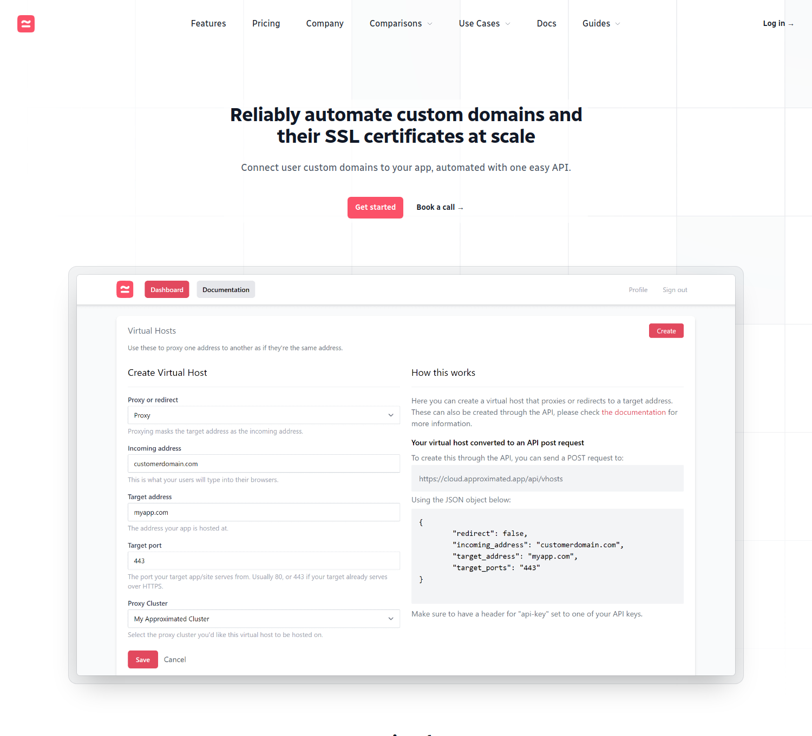Expand the Use Cases menu
Screen dimensions: 812x736
[x=484, y=23]
